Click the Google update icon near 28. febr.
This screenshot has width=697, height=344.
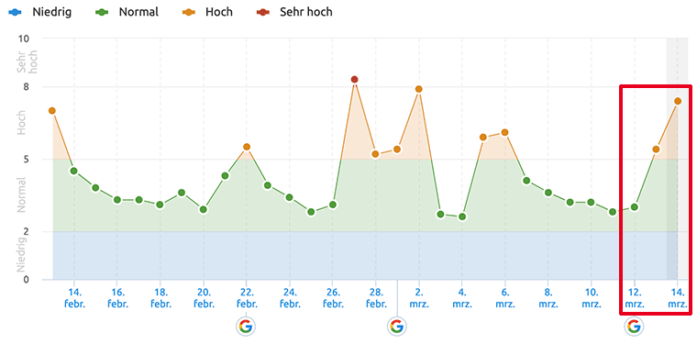(396, 327)
